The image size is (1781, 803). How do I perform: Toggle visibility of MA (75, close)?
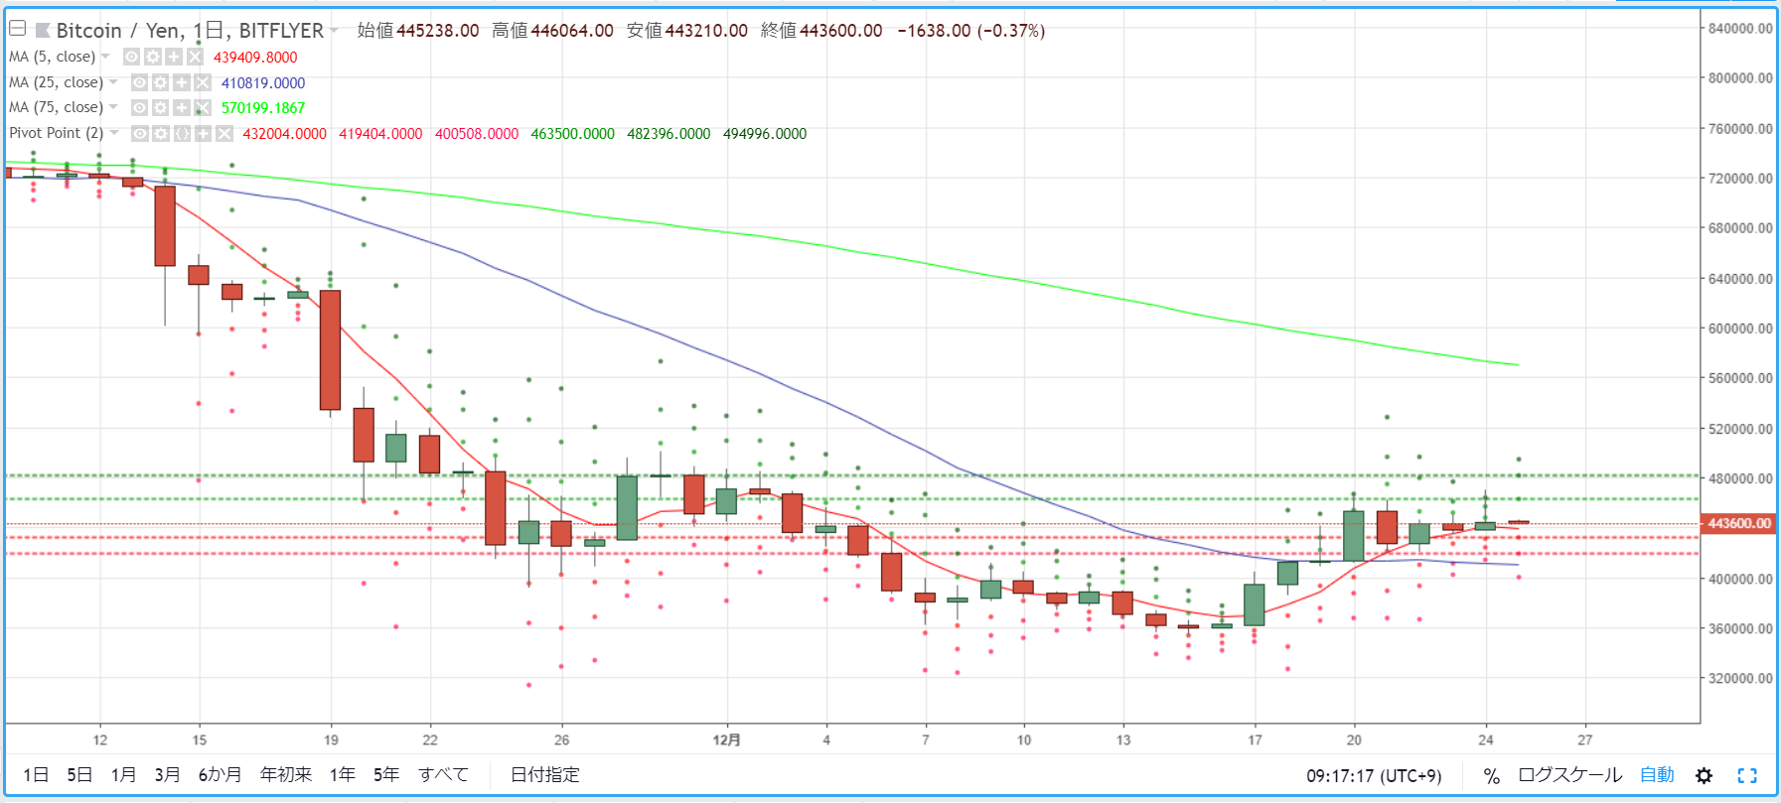tap(140, 107)
